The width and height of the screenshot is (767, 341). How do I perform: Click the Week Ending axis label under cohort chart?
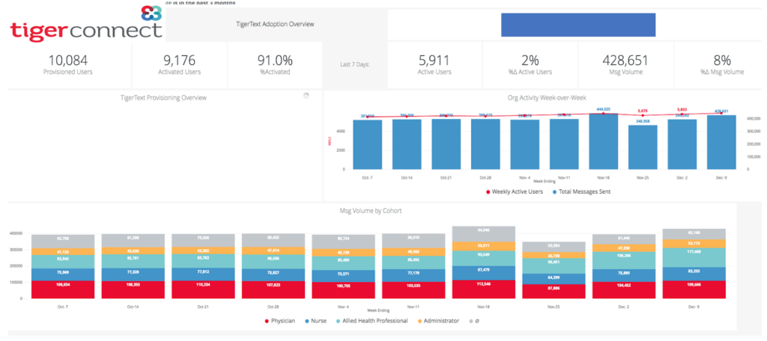click(378, 310)
